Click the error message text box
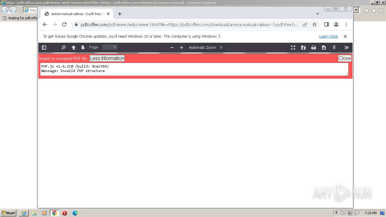This screenshot has height=217, width=386. [194, 69]
